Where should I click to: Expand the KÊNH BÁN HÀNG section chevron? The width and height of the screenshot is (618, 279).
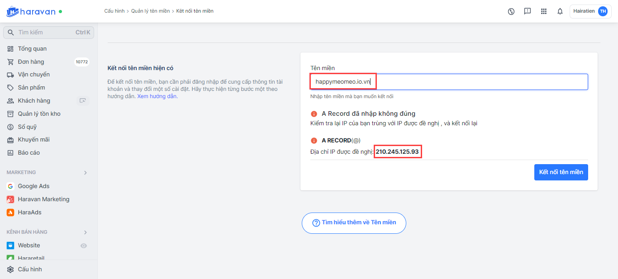click(86, 232)
